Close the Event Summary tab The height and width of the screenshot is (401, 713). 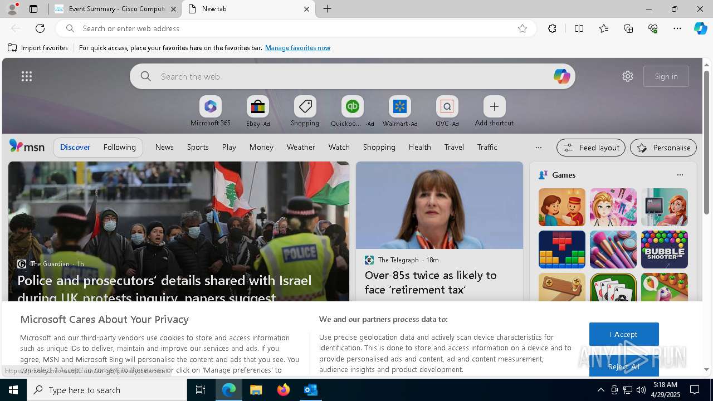click(x=173, y=9)
